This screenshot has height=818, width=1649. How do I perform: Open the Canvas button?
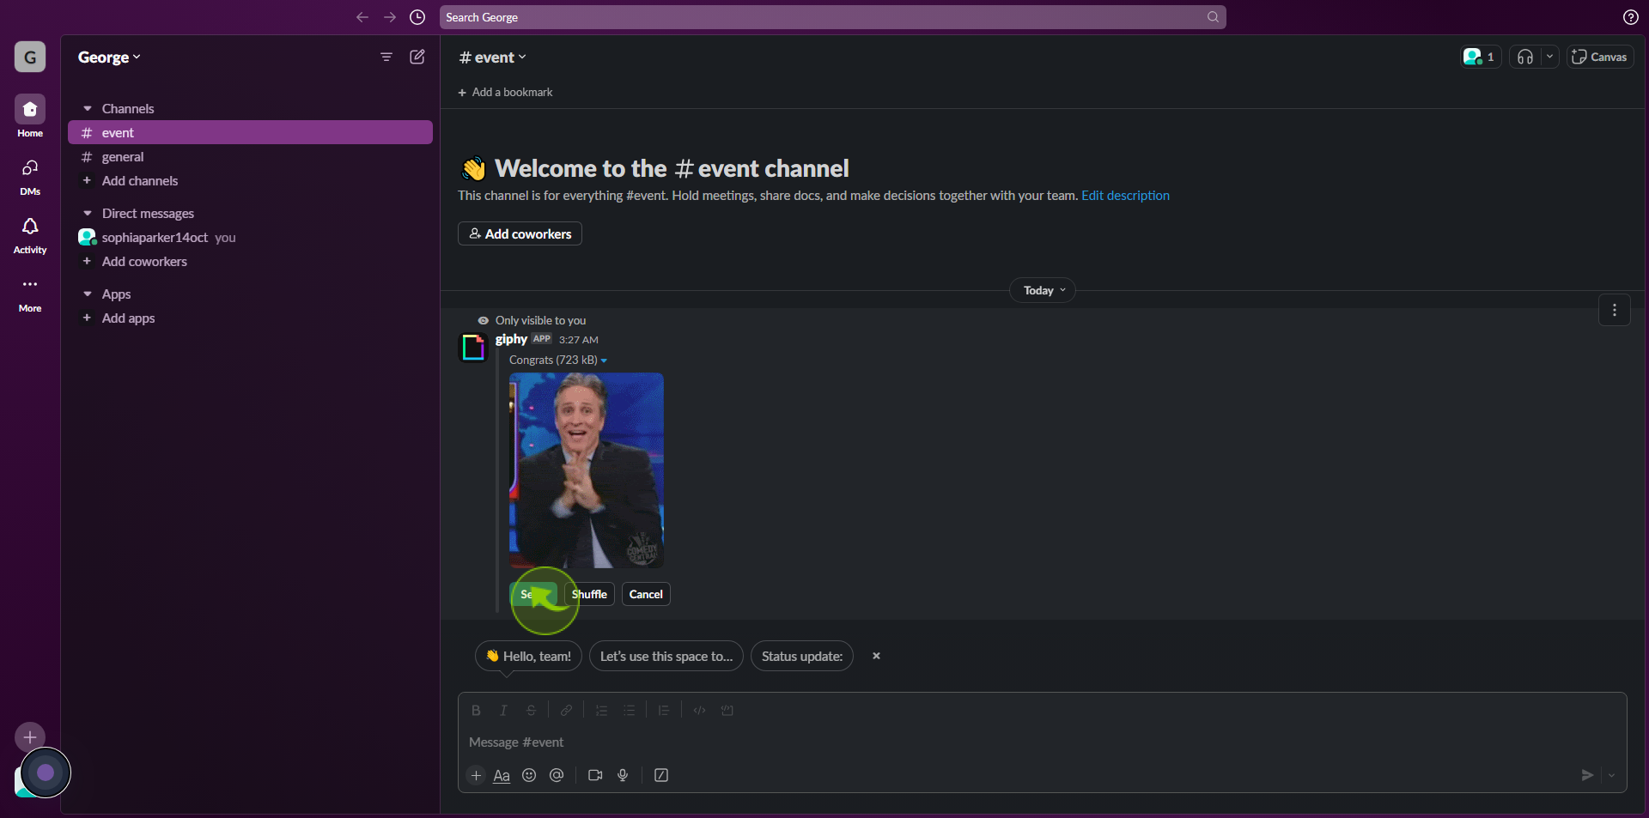tap(1600, 57)
